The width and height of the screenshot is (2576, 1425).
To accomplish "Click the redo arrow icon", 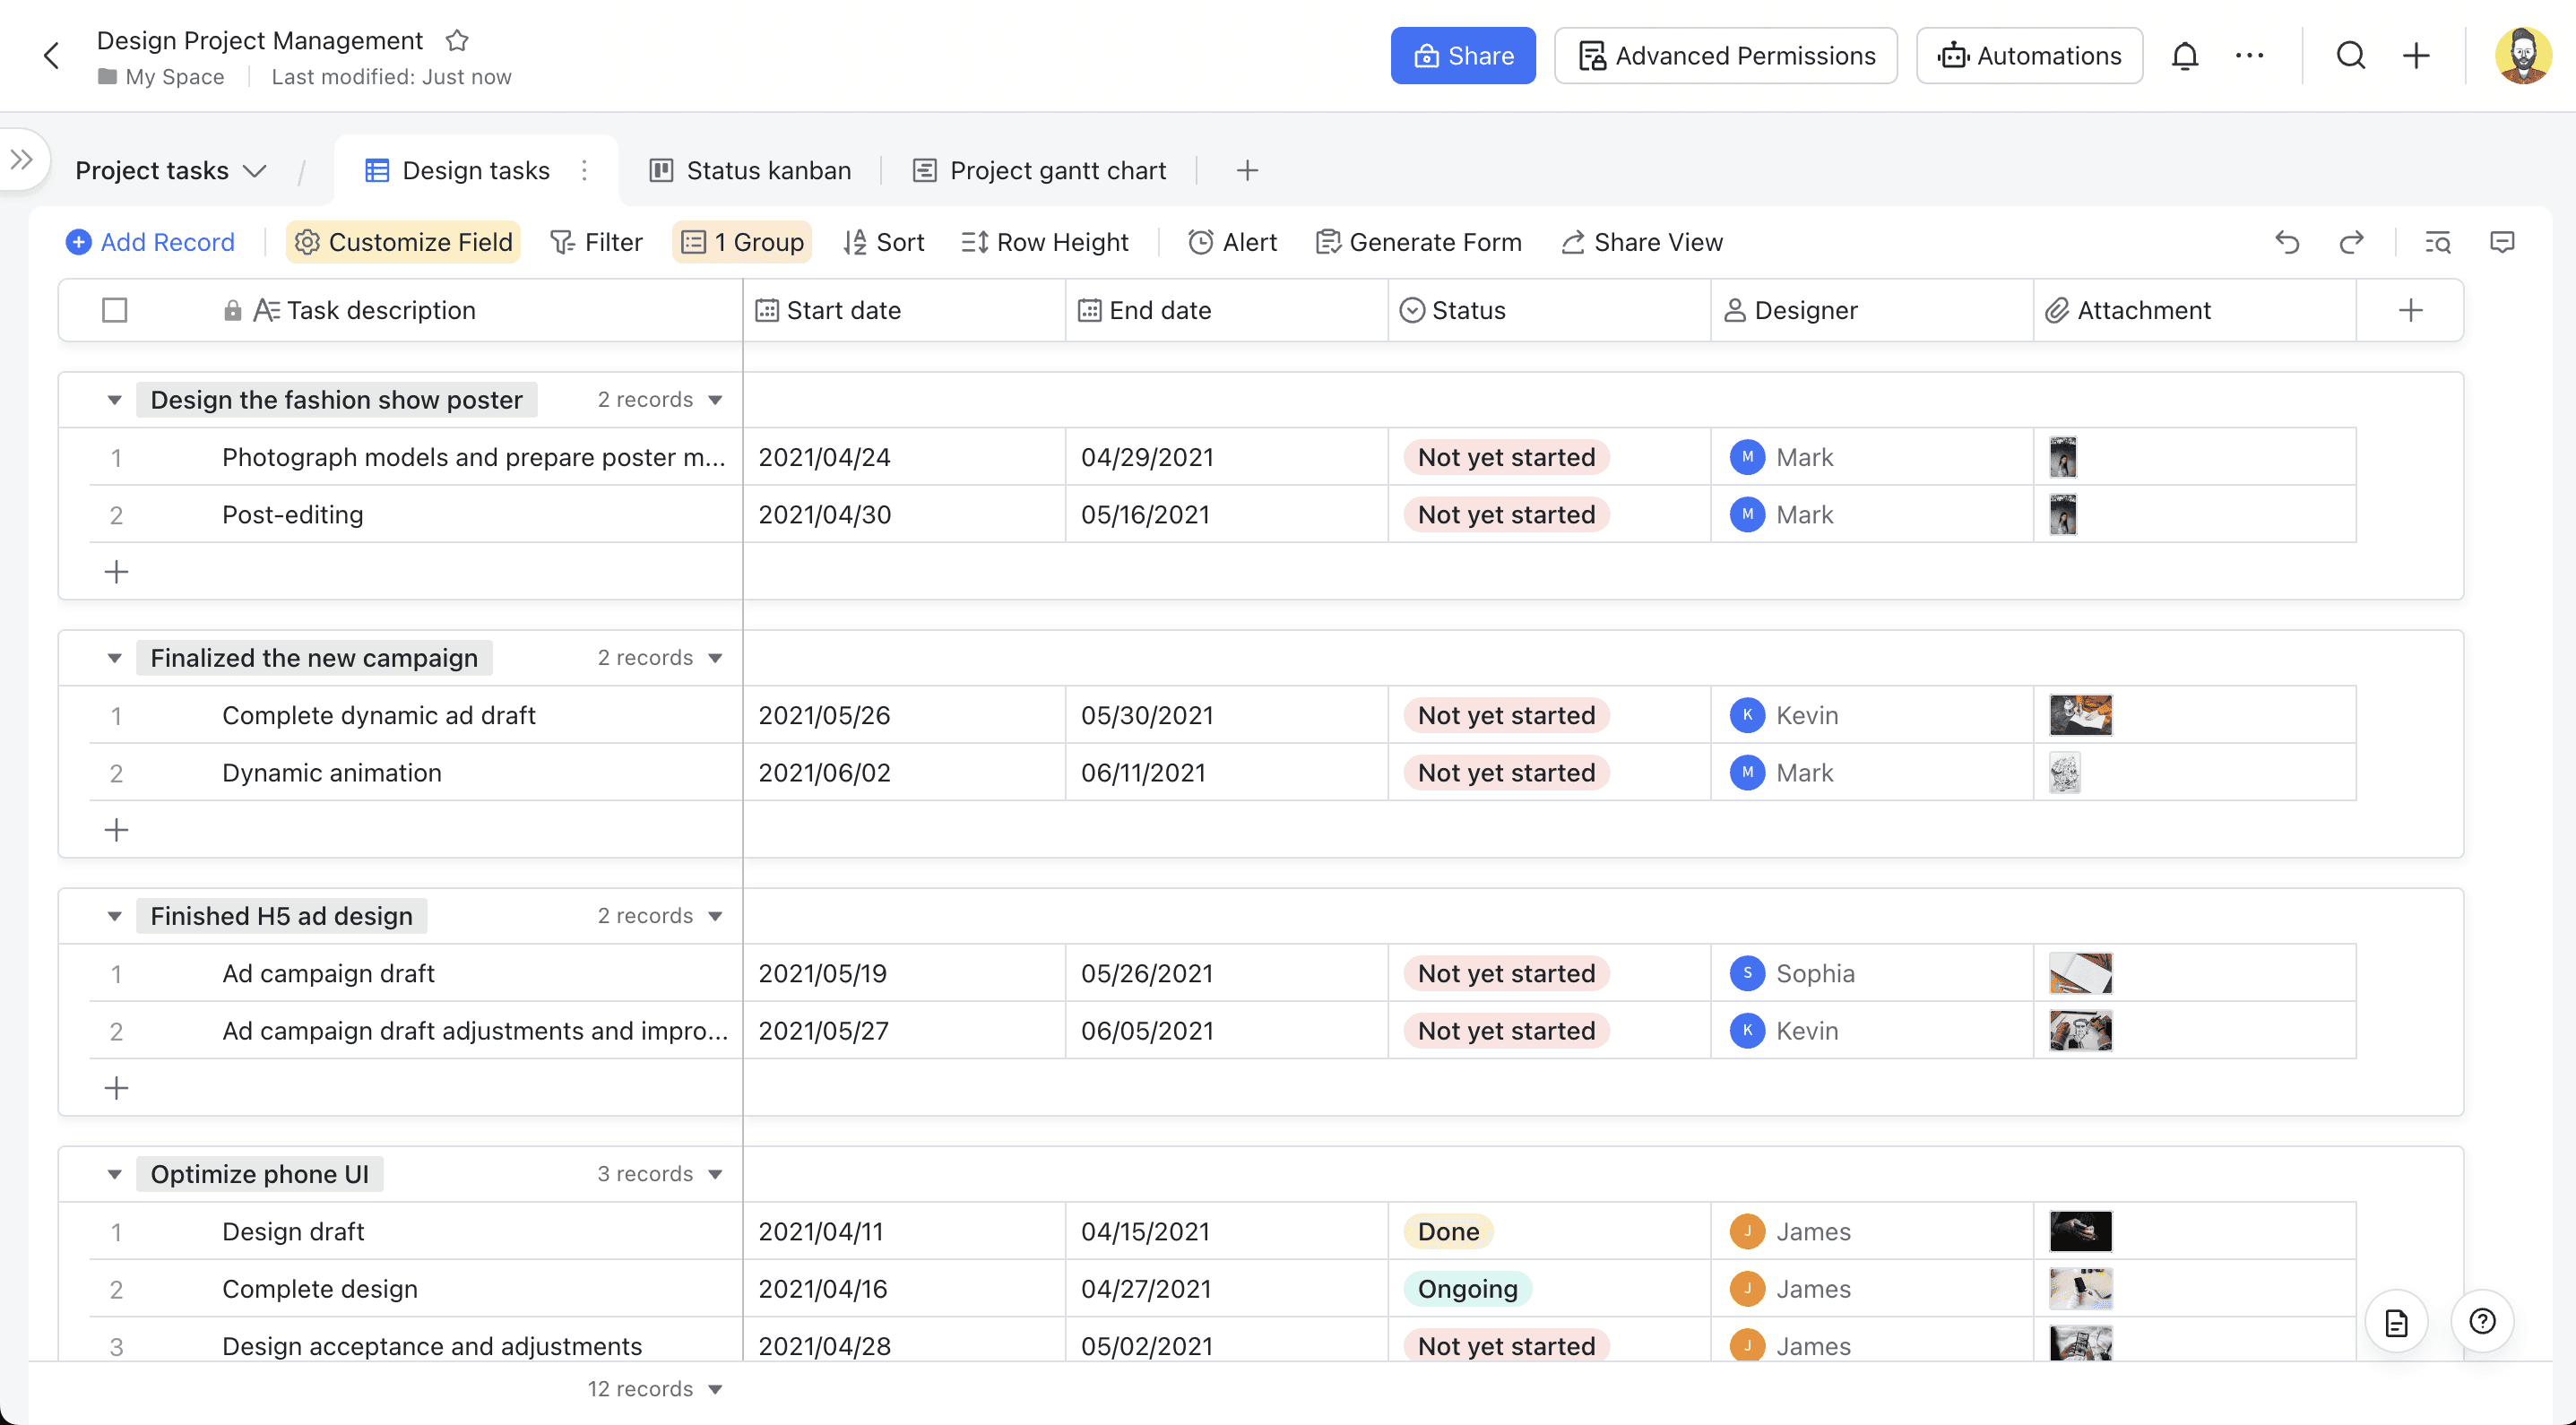I will click(2351, 242).
